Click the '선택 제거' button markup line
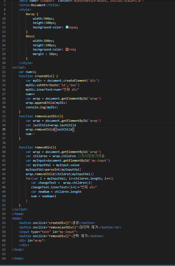The image size is (175, 266). tap(61, 236)
